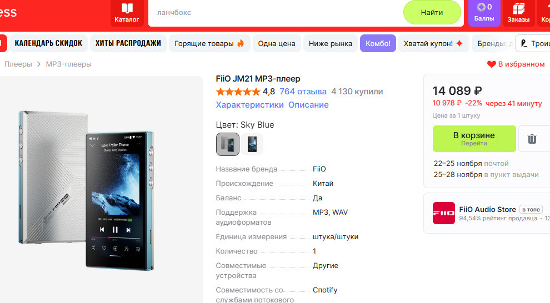The height and width of the screenshot is (303, 550).
Task: Click the FiiO store logo
Action: 444,213
